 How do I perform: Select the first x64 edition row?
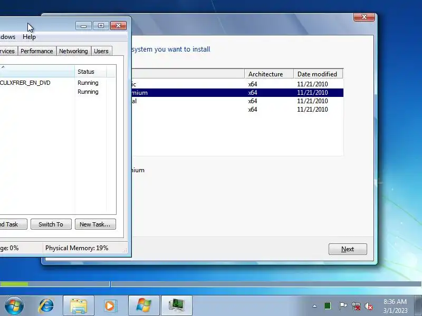237,84
